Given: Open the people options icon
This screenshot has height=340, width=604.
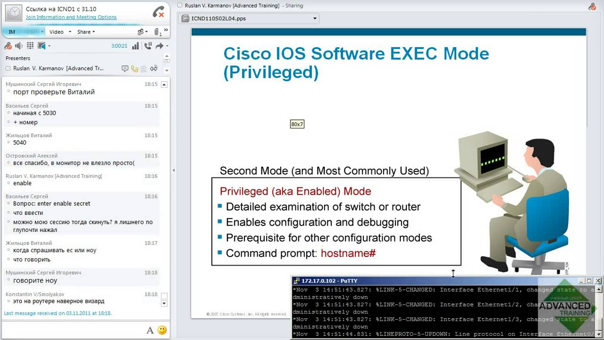Looking at the screenshot, I should (142, 32).
